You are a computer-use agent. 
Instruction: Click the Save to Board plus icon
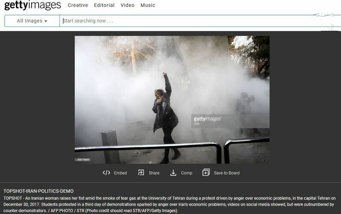pos(206,173)
